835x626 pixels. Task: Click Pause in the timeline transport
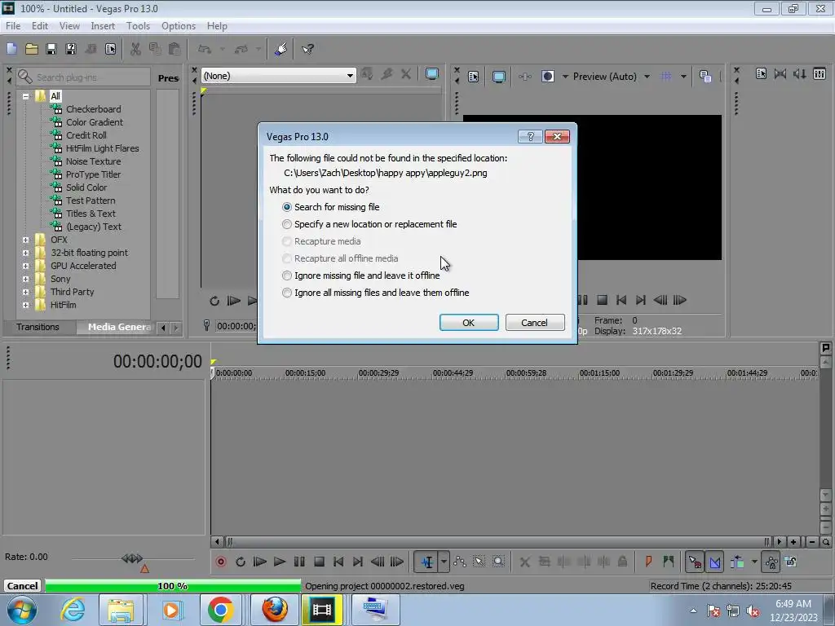[x=299, y=562]
